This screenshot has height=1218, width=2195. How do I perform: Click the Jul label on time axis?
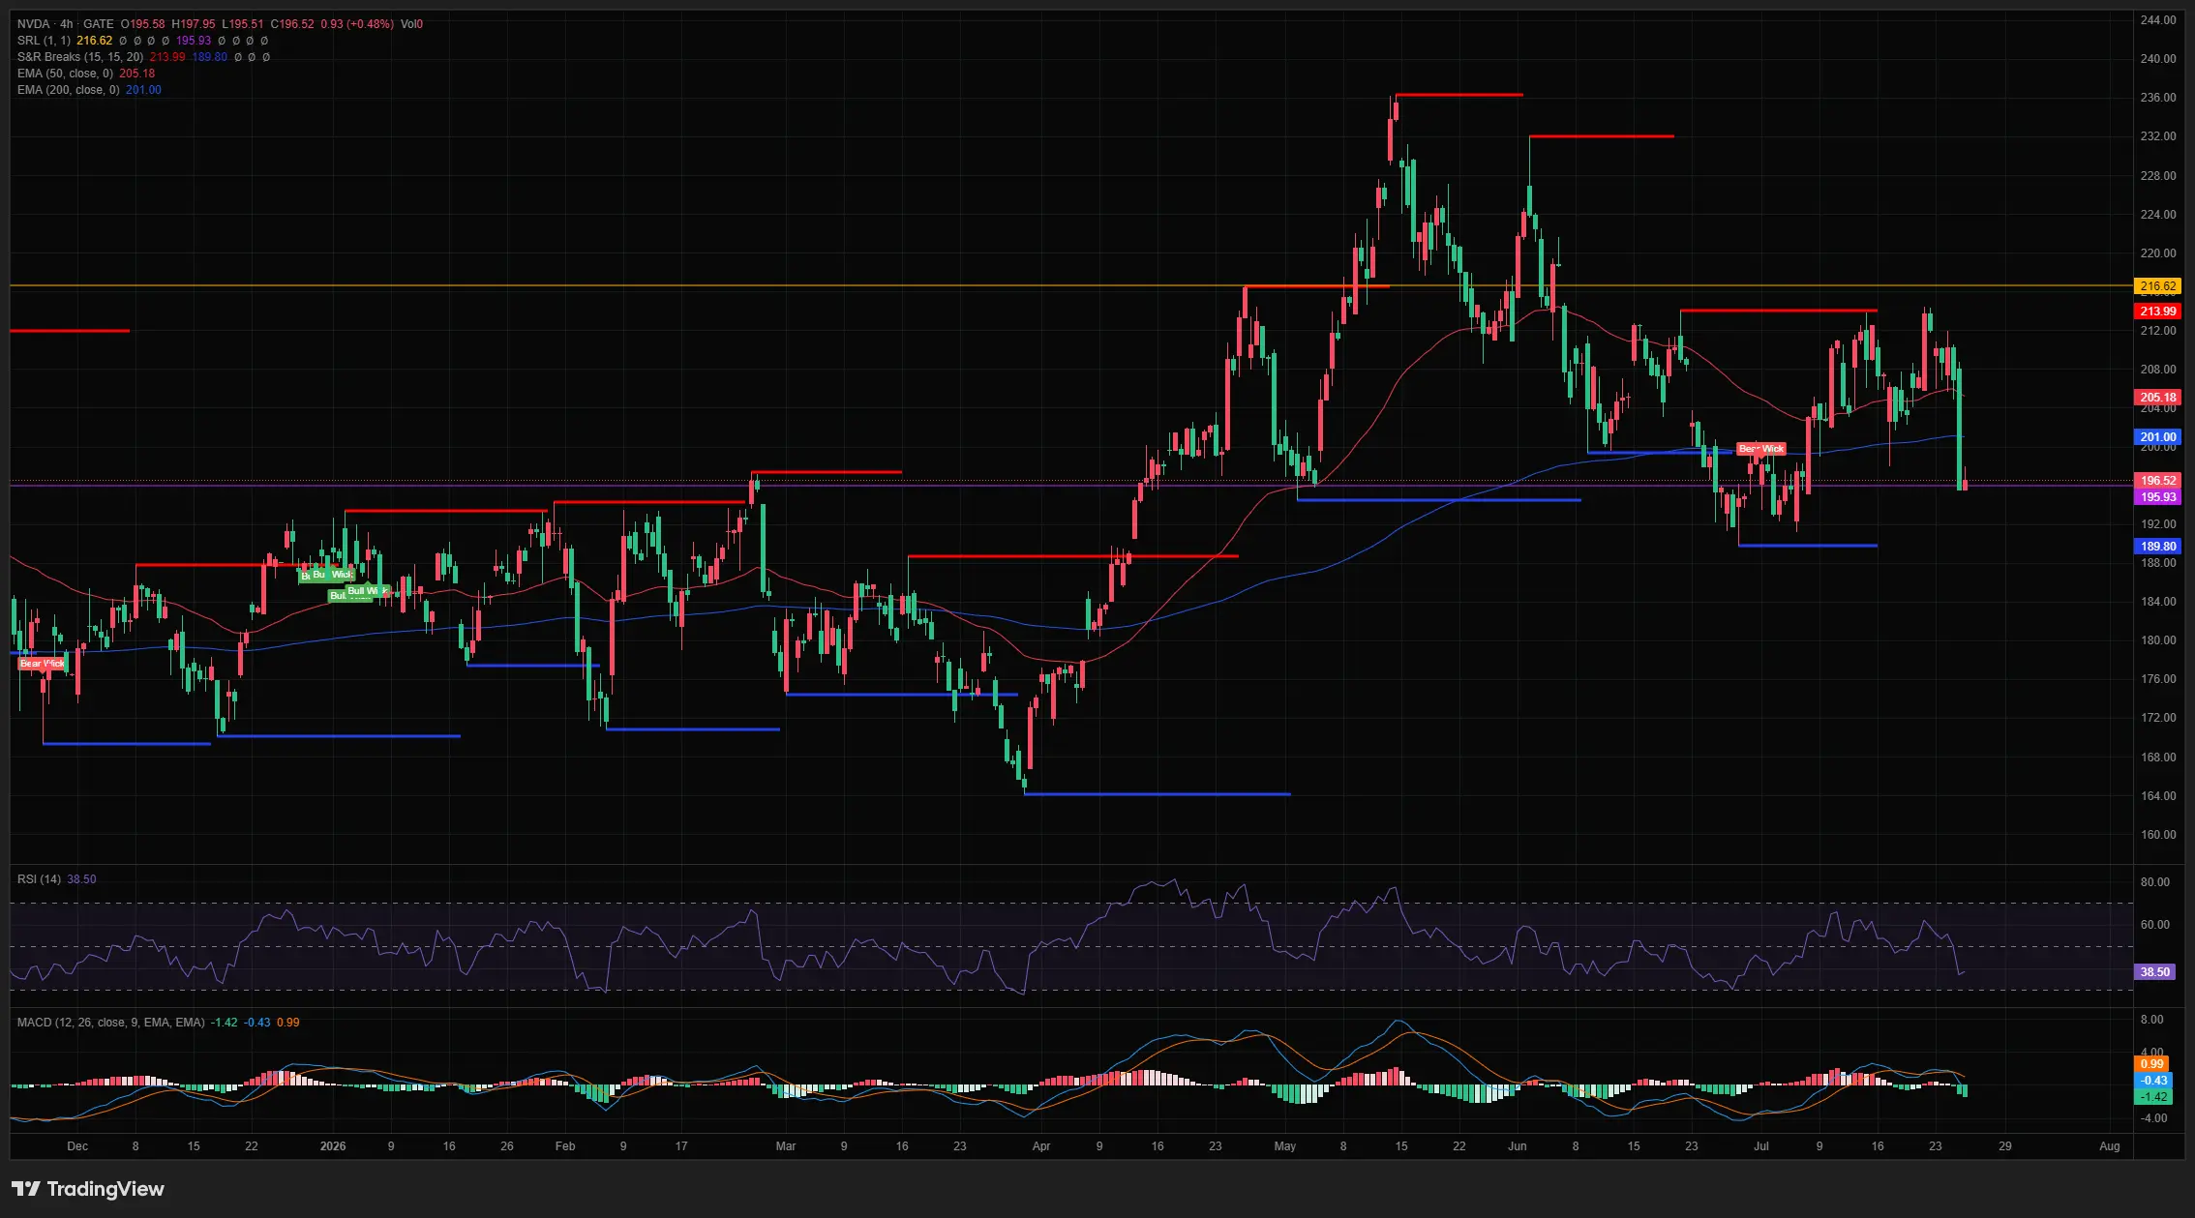tap(1761, 1146)
